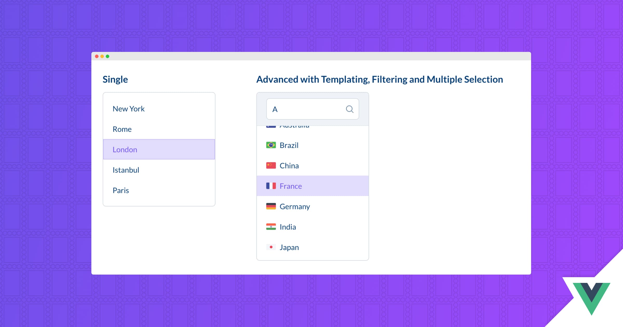Image resolution: width=623 pixels, height=327 pixels.
Task: Click the Japan flag icon
Action: point(271,247)
